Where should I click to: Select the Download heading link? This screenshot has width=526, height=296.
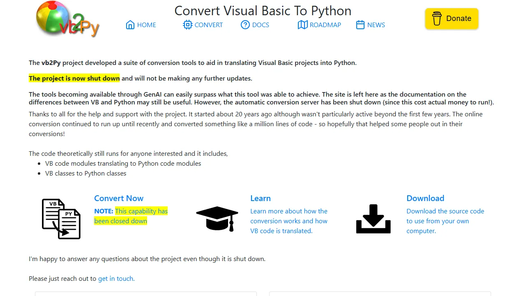(425, 198)
